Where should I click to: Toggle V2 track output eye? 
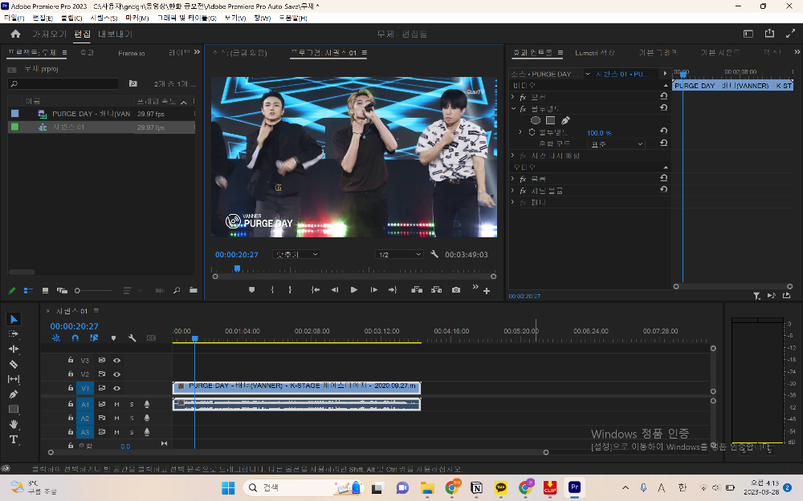[116, 374]
